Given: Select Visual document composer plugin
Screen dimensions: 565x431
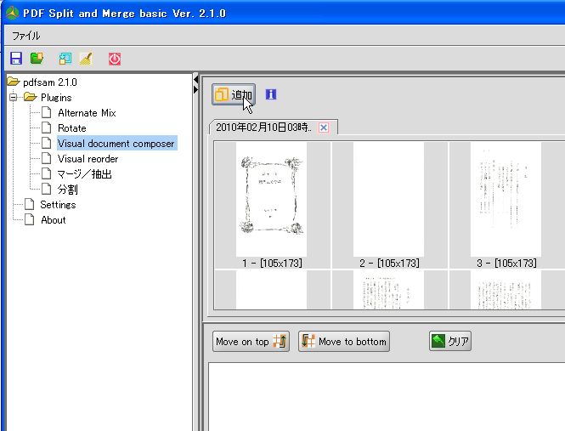Looking at the screenshot, I should [x=116, y=143].
